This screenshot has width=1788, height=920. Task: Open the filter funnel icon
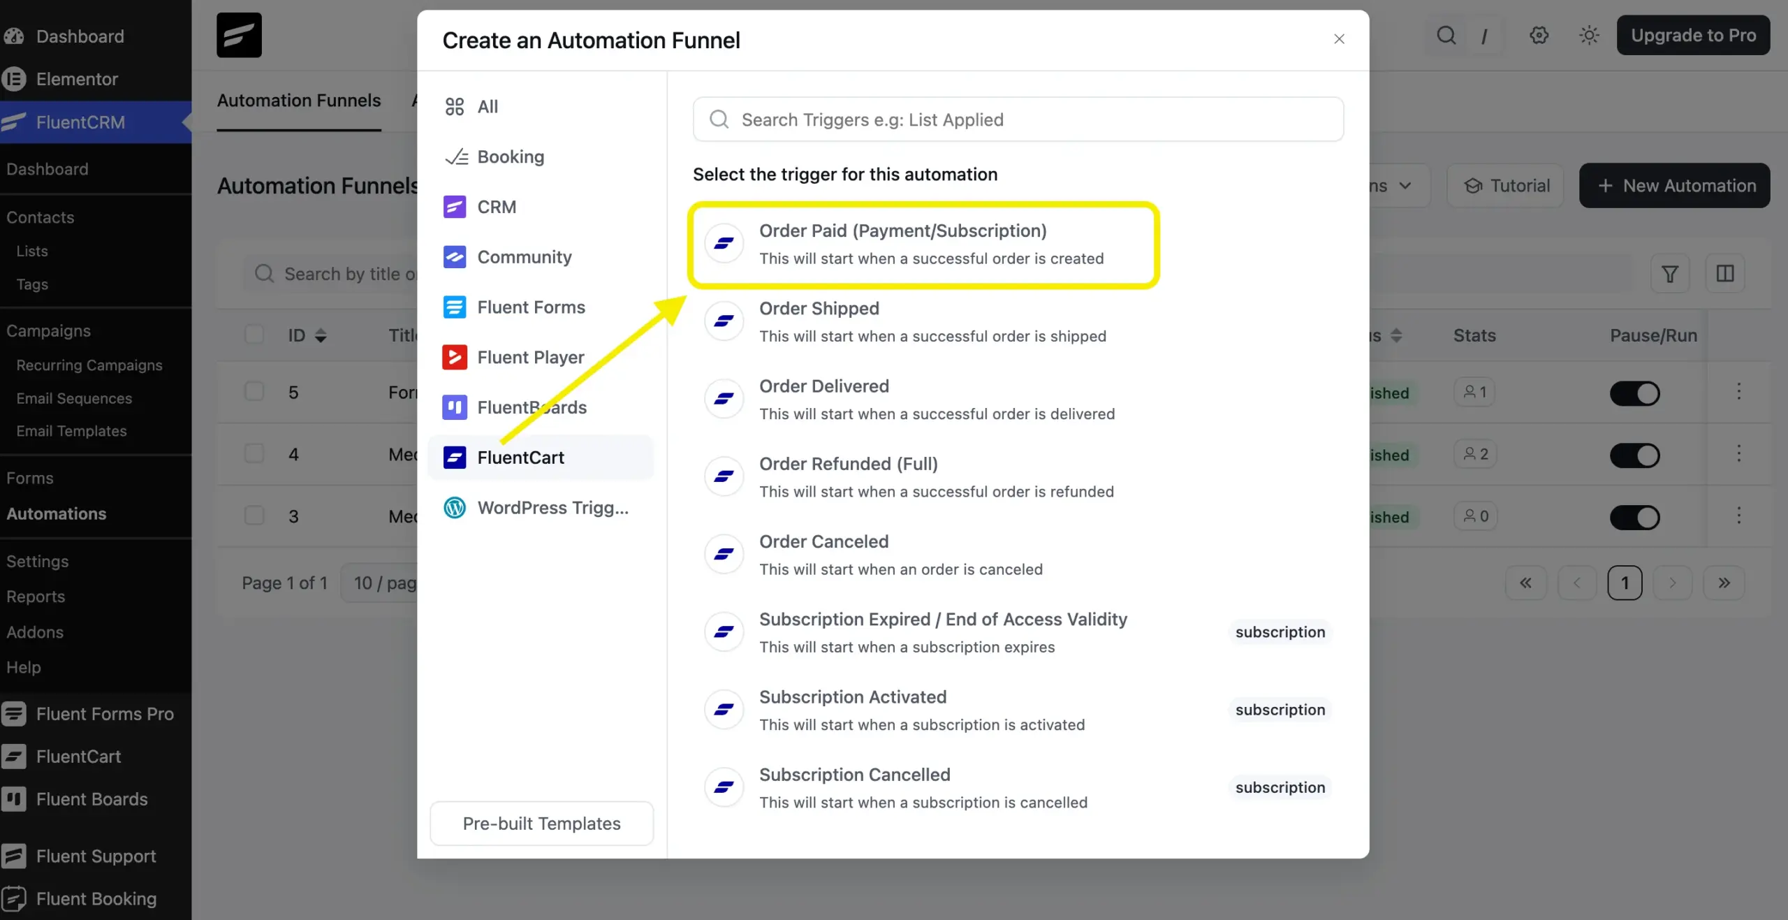(1670, 274)
